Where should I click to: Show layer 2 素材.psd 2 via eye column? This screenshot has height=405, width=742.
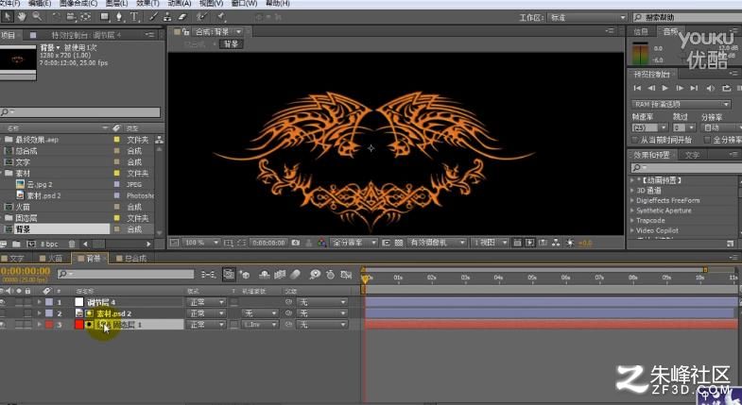click(x=3, y=312)
